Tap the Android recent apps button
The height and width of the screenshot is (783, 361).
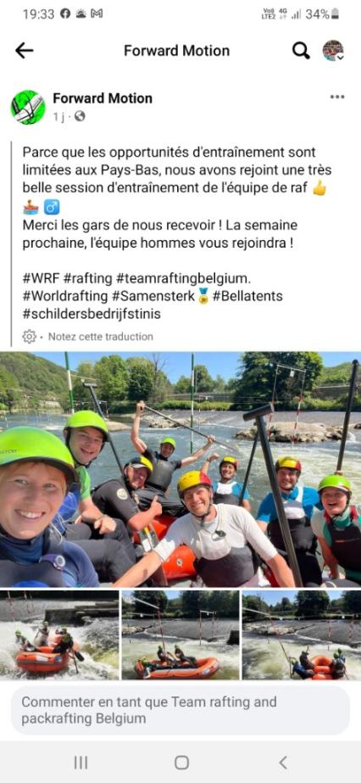tap(81, 763)
